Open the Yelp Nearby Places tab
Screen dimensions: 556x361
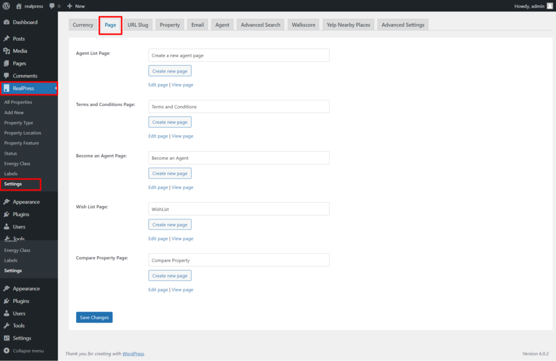pyautogui.click(x=348, y=25)
